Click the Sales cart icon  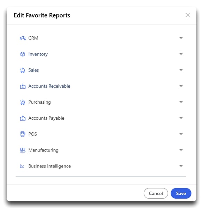pyautogui.click(x=23, y=70)
